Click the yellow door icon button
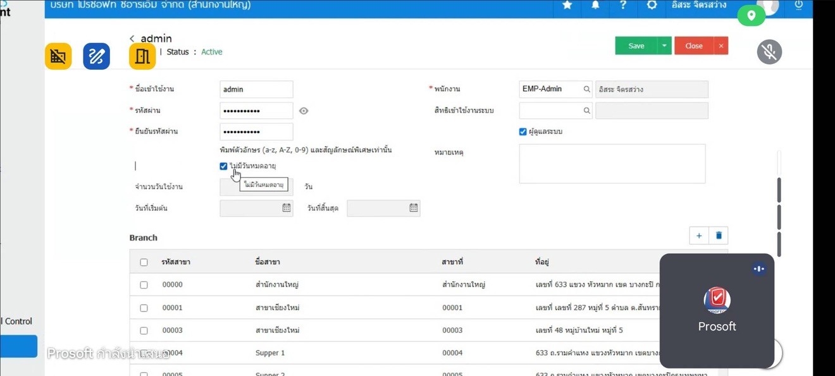This screenshot has height=376, width=835. point(142,56)
